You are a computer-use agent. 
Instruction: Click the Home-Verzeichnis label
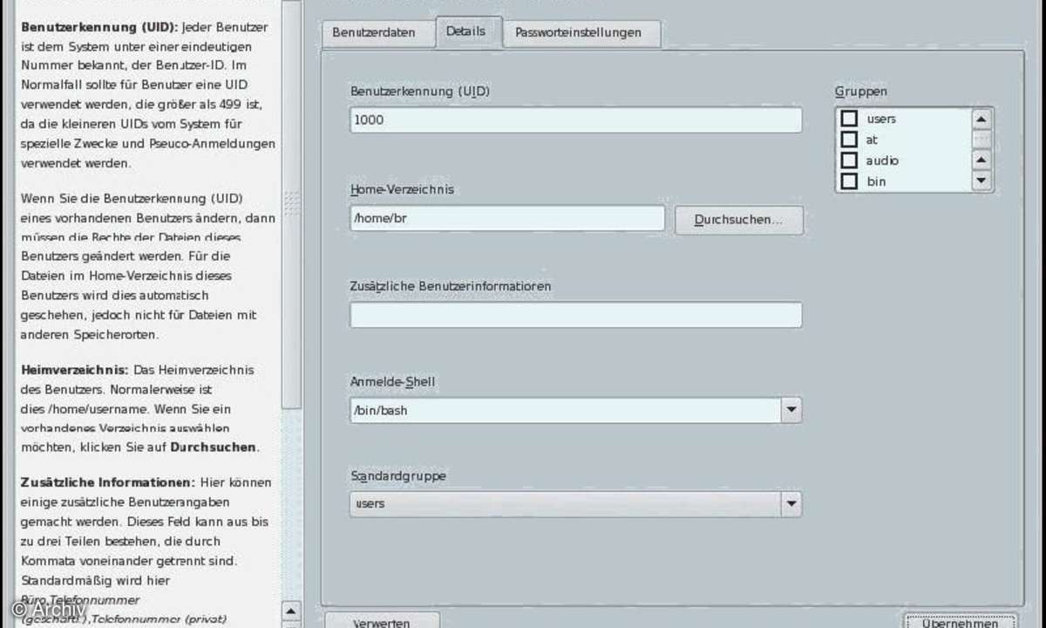pyautogui.click(x=402, y=188)
